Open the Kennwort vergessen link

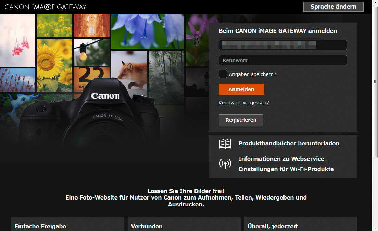click(x=243, y=103)
